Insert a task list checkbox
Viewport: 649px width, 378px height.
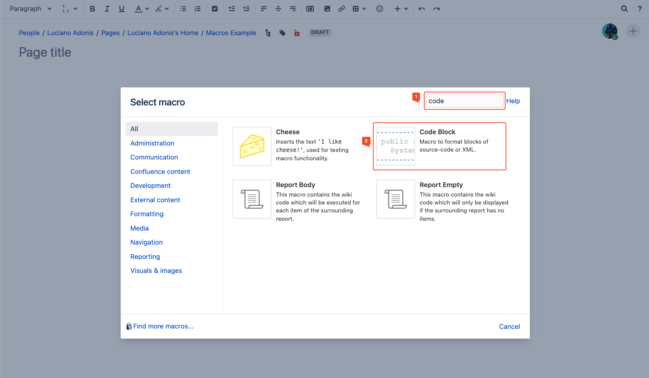(215, 9)
